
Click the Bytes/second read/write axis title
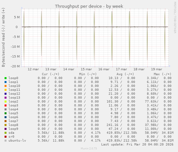(x=3, y=37)
